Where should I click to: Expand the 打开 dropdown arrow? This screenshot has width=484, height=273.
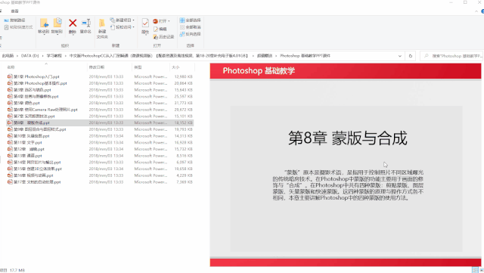[169, 21]
